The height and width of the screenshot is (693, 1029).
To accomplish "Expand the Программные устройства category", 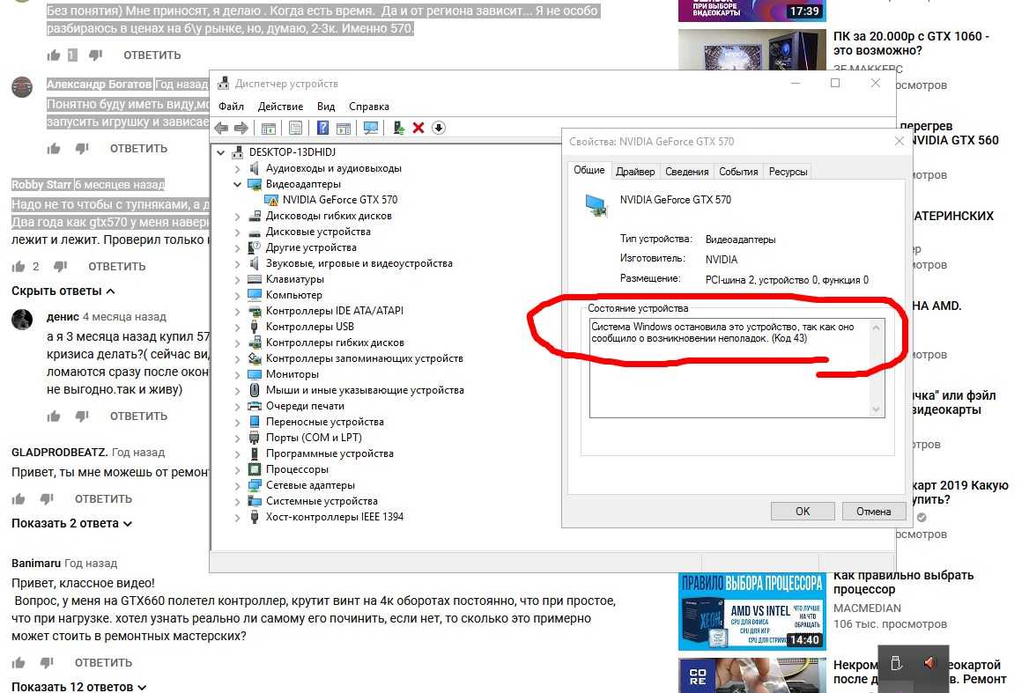I will click(237, 453).
